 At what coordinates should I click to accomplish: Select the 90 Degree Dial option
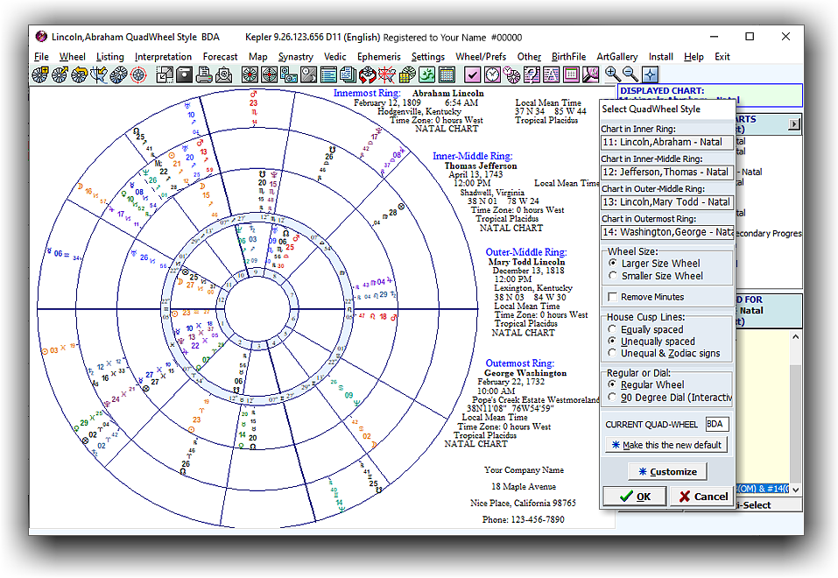tap(612, 398)
